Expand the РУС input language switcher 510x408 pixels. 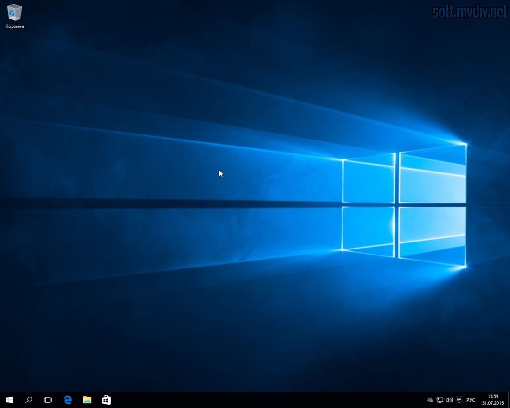(471, 400)
